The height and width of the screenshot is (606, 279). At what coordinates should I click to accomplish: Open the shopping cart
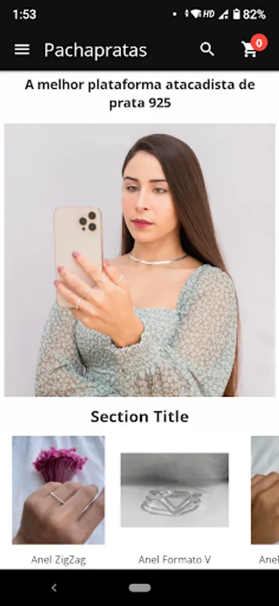[249, 50]
